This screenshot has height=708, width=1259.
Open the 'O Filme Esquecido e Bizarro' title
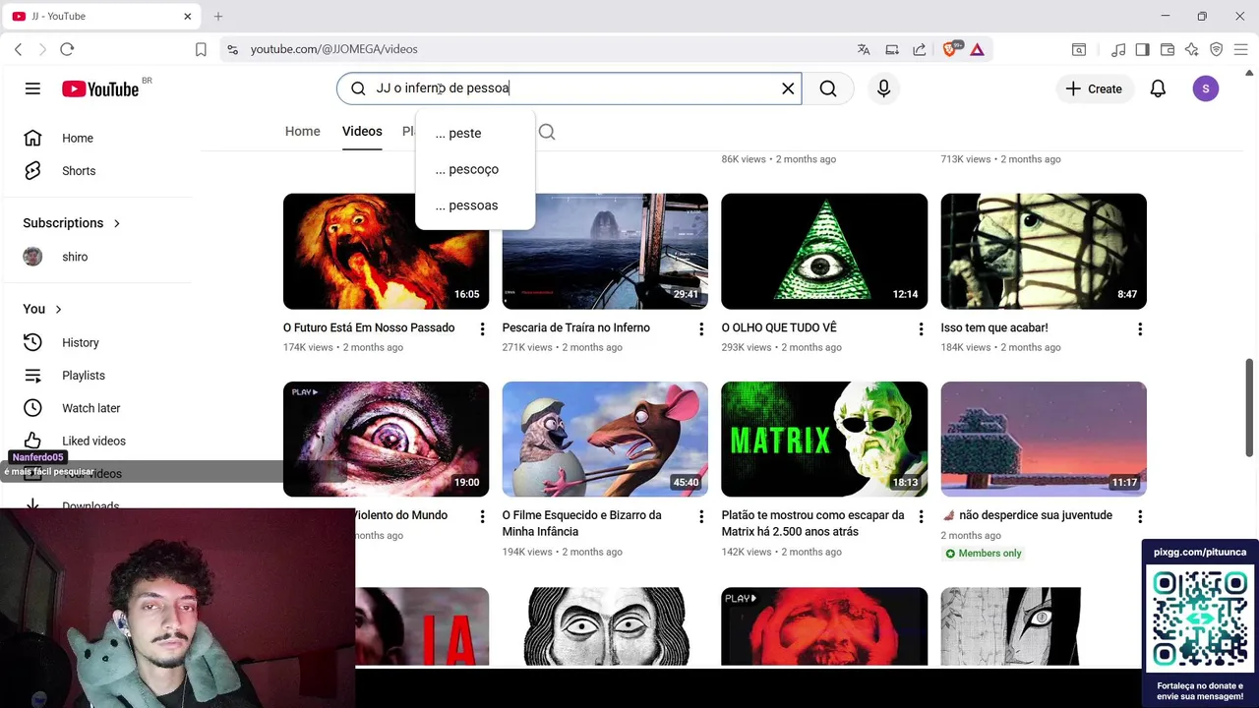click(x=582, y=523)
